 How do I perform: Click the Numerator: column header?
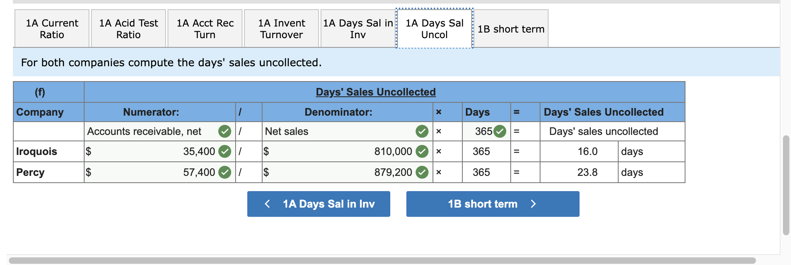(151, 112)
